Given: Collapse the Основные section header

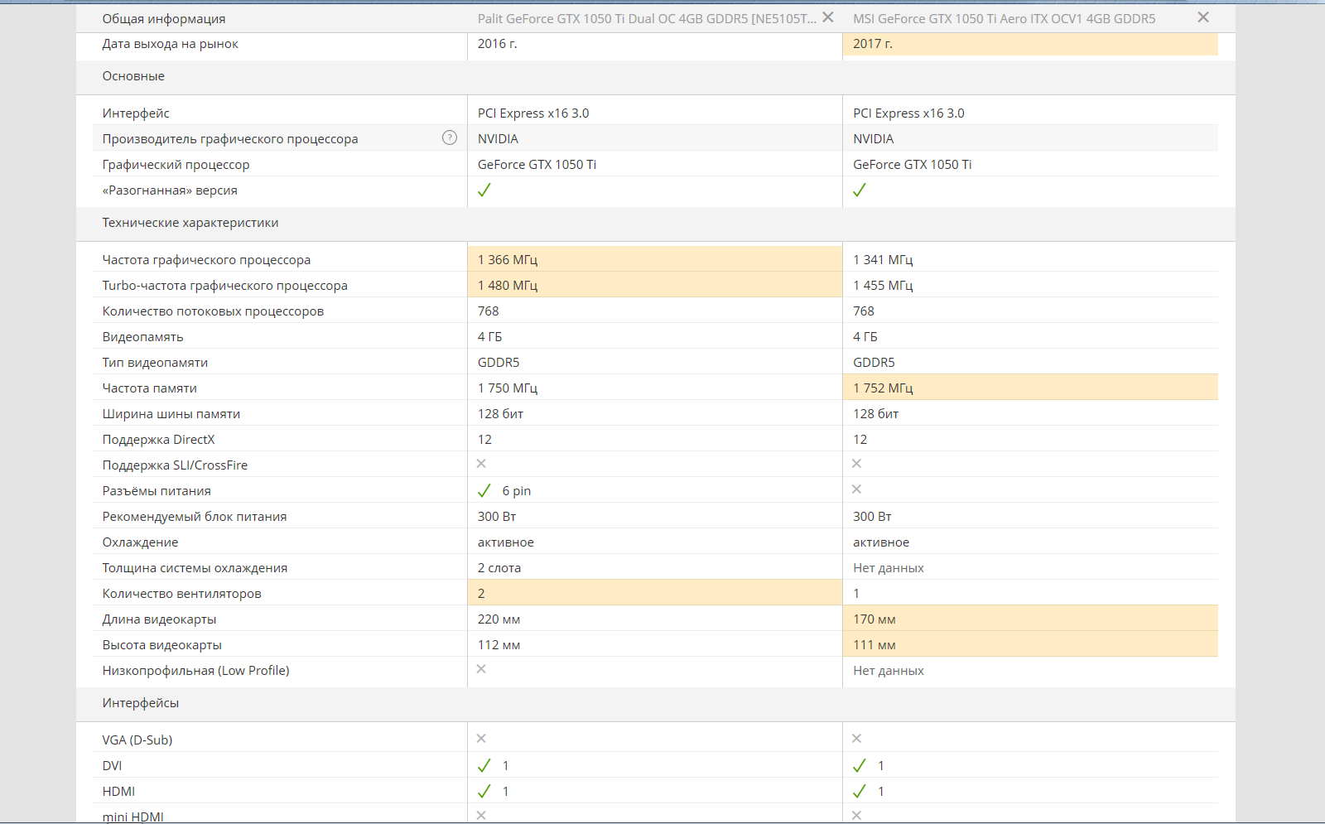Looking at the screenshot, I should pos(133,76).
